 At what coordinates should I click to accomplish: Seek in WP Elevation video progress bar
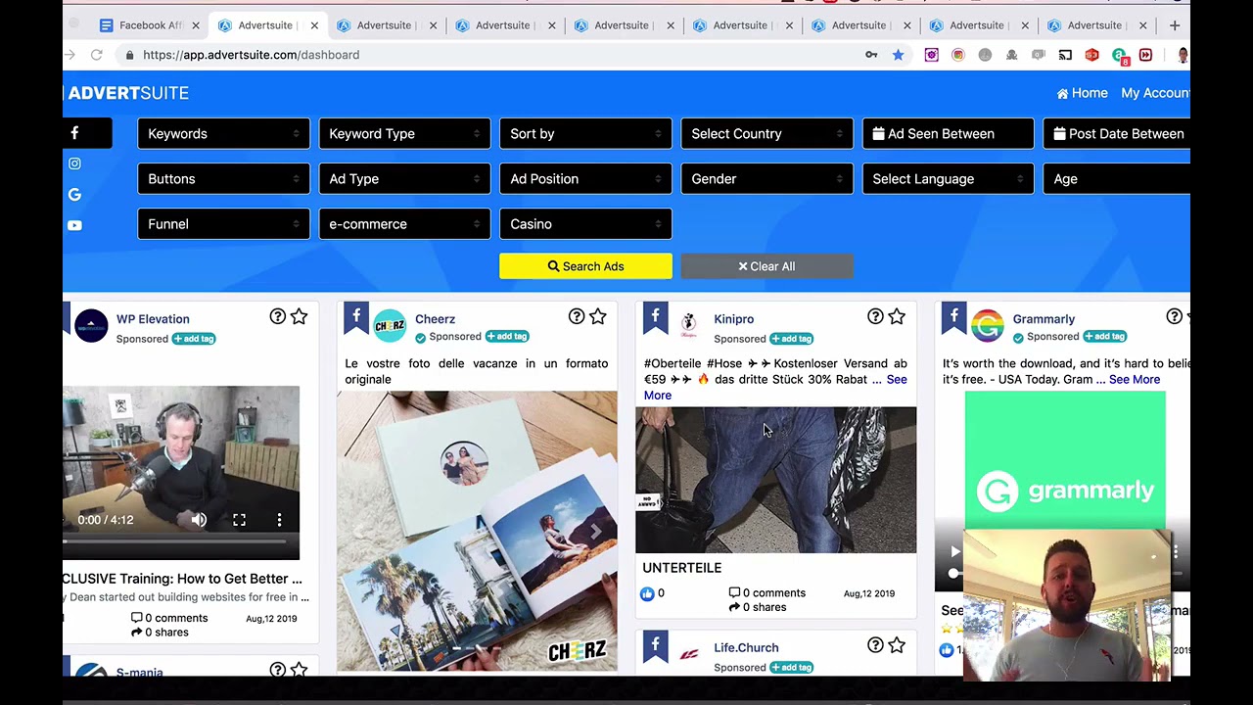coord(174,540)
